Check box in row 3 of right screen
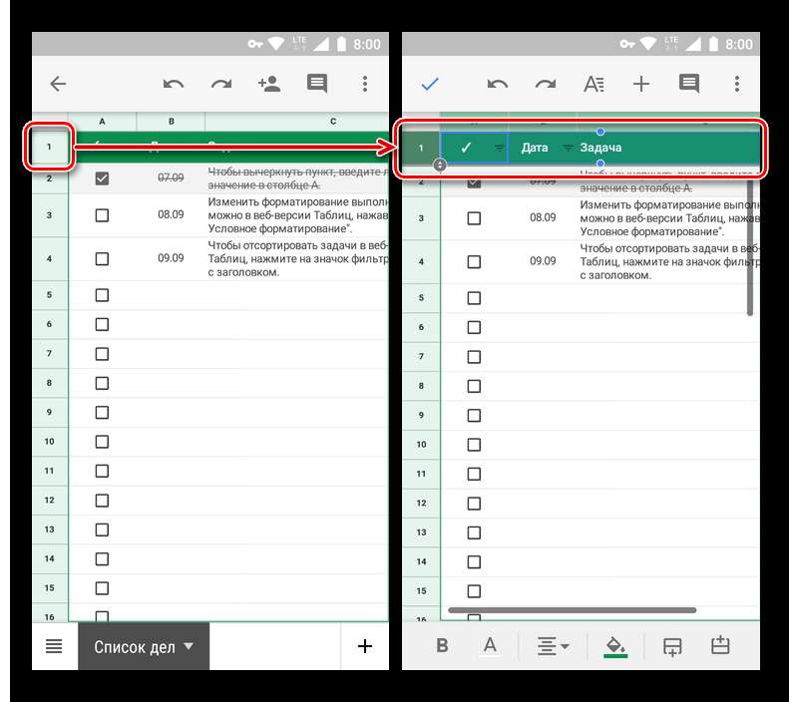The width and height of the screenshot is (792, 702). [x=474, y=218]
